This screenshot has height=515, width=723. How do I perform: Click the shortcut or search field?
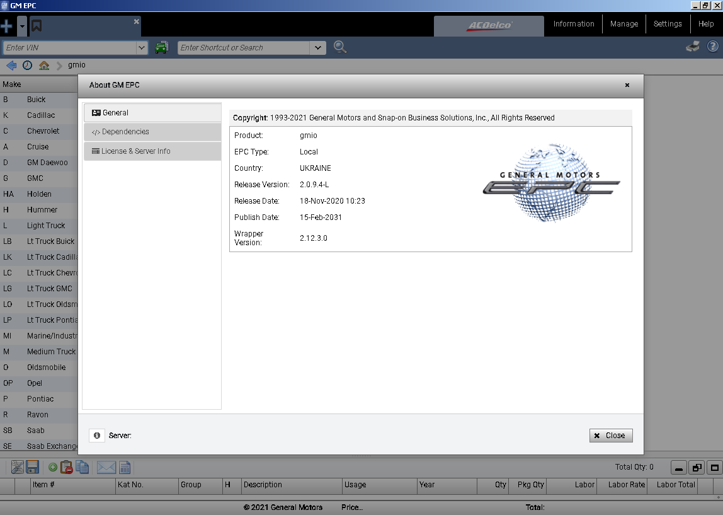click(x=244, y=47)
